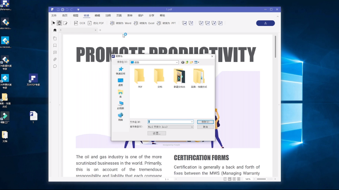Expand the 保存在 location dropdown
The width and height of the screenshot is (339, 190).
[x=177, y=62]
